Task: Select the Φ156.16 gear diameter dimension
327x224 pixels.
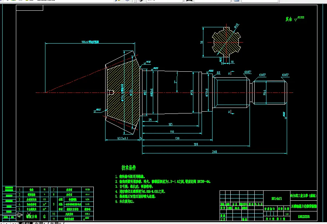Action: (122, 92)
